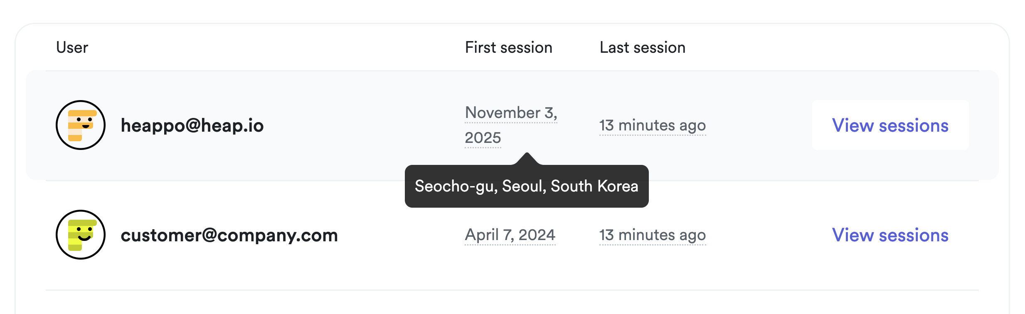Click the November 3, first session date
This screenshot has width=1025, height=314.
click(511, 113)
